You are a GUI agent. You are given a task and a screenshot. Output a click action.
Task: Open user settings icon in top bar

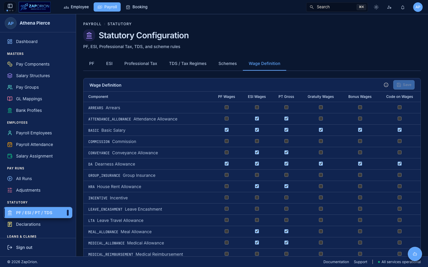(x=389, y=7)
